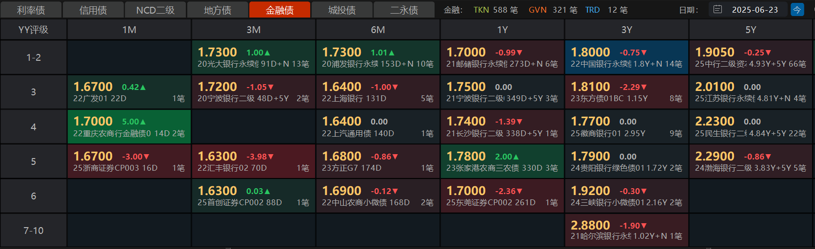The image size is (815, 249).
Task: Open the 25徽商银行01 cell
Action: point(627,127)
